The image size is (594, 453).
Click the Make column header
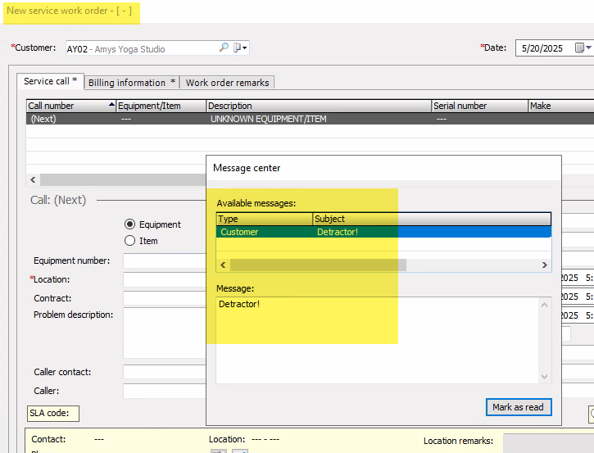(561, 106)
